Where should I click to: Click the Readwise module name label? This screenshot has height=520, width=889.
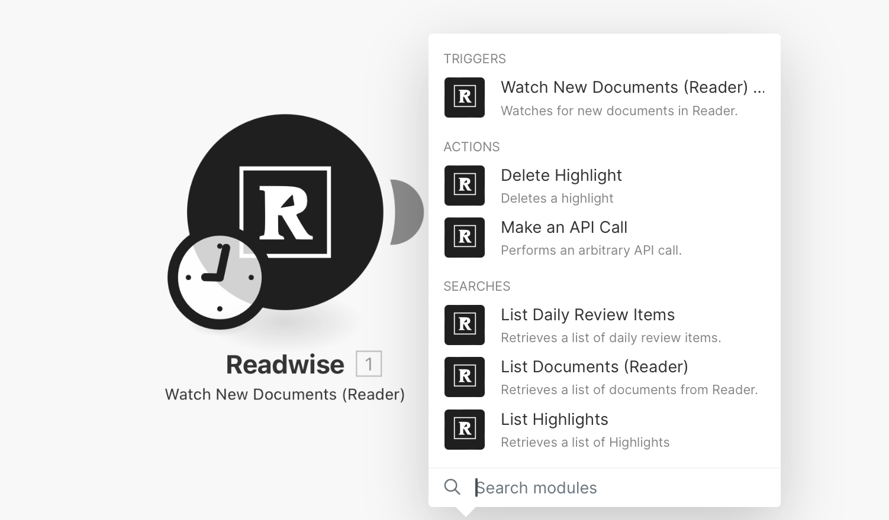[285, 365]
